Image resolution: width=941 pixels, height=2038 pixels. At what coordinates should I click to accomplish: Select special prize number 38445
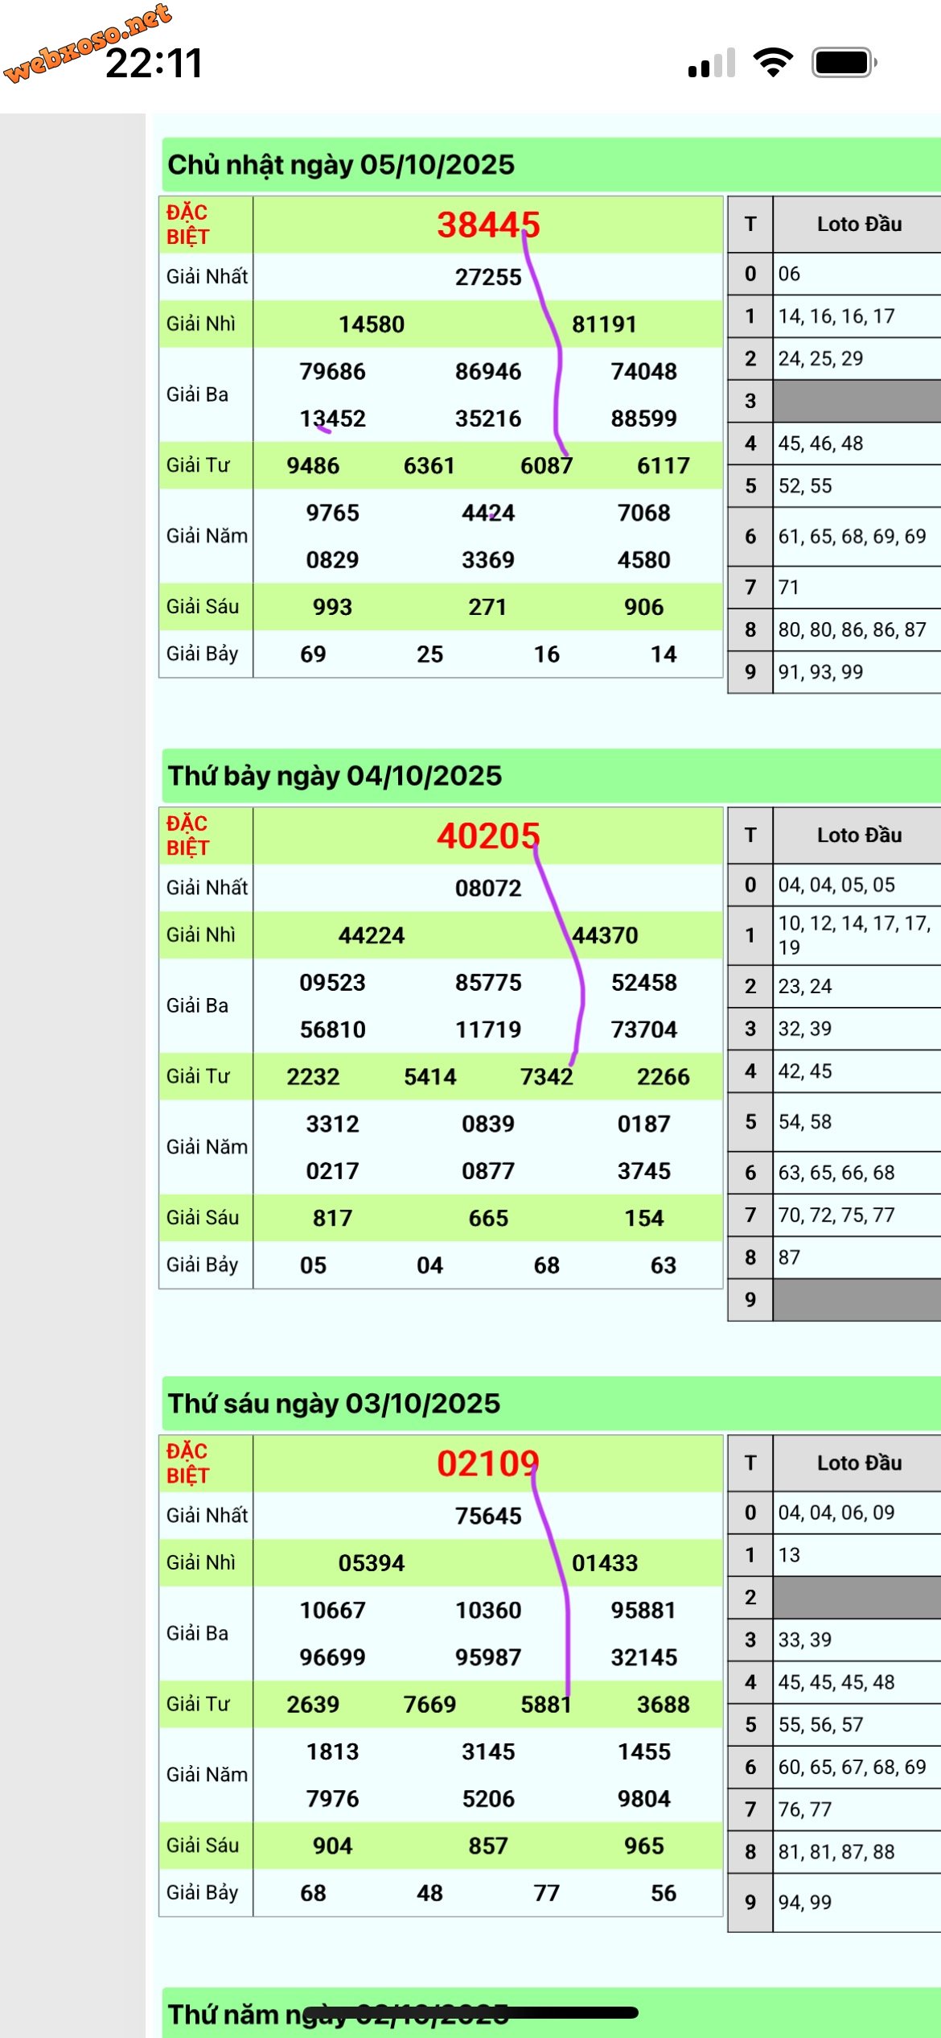tap(487, 225)
